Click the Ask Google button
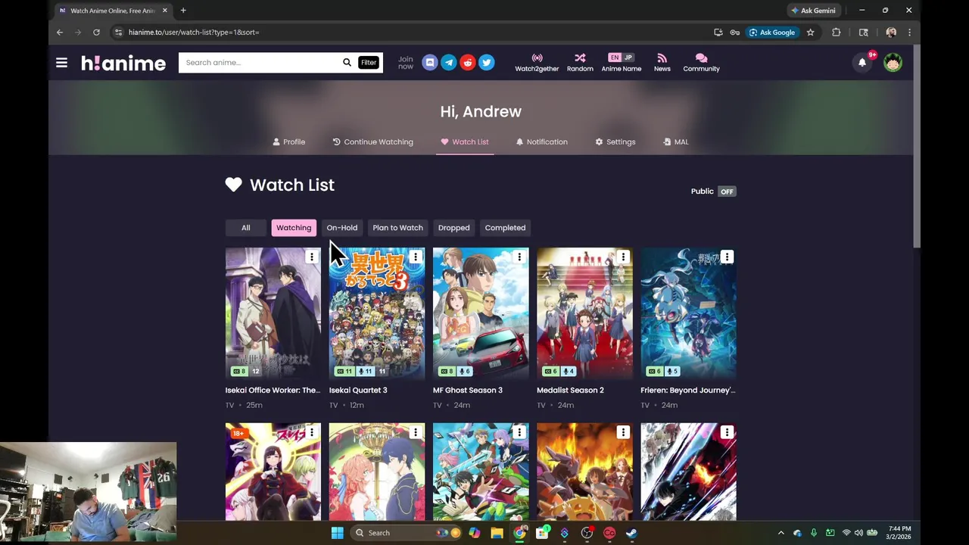 (772, 33)
